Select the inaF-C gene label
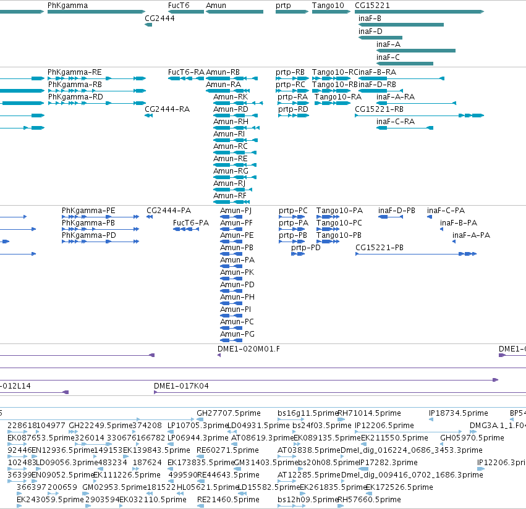The height and width of the screenshot is (509, 526). [388, 57]
